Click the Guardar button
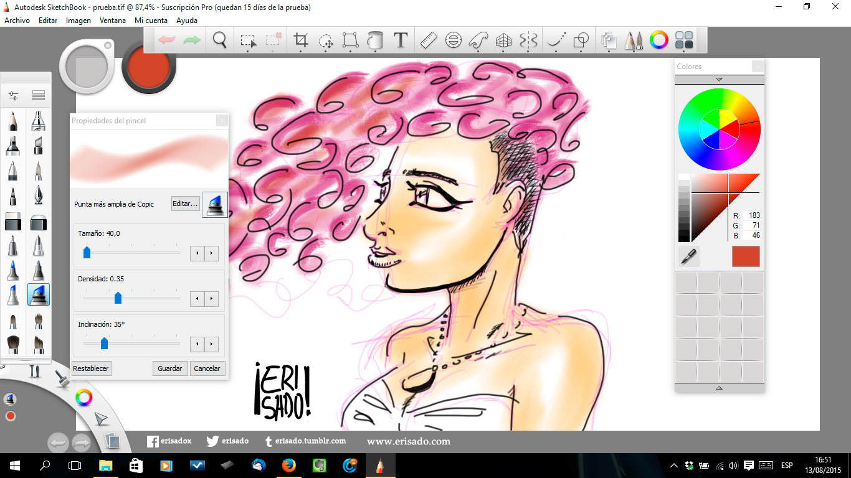The image size is (851, 478). (x=169, y=368)
